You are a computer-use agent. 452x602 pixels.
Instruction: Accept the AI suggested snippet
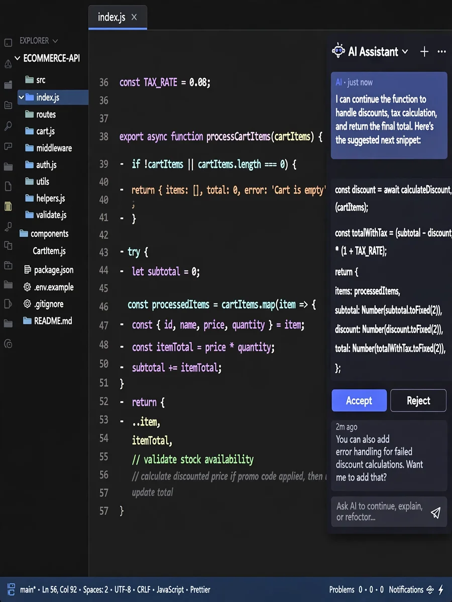click(359, 400)
